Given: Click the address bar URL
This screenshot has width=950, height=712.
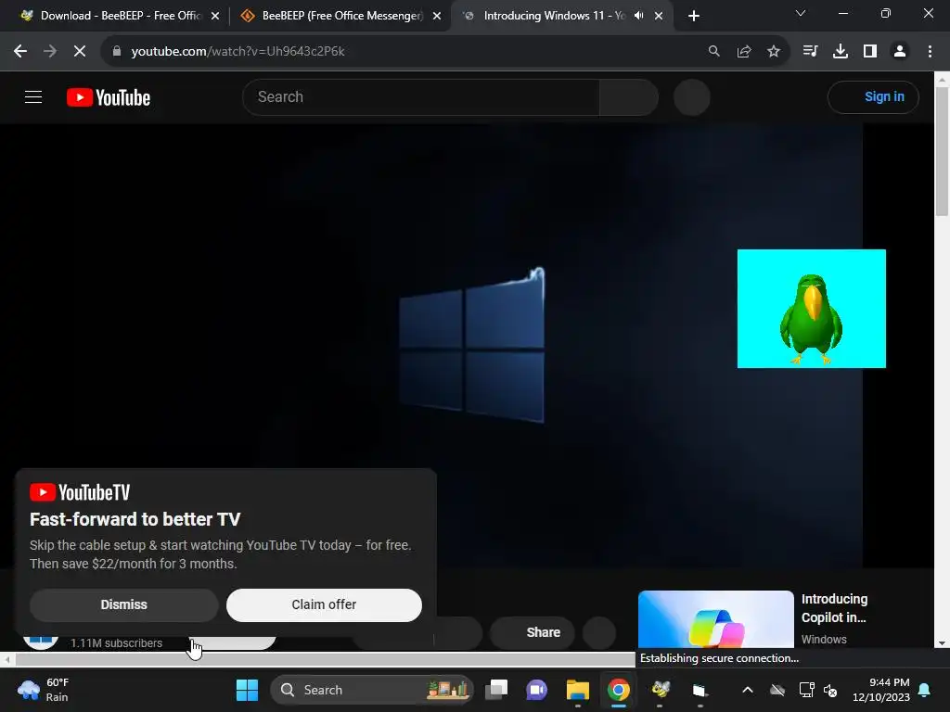Looking at the screenshot, I should (x=237, y=52).
